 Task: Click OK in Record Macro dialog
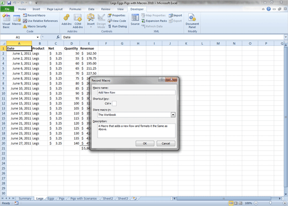click(x=145, y=143)
